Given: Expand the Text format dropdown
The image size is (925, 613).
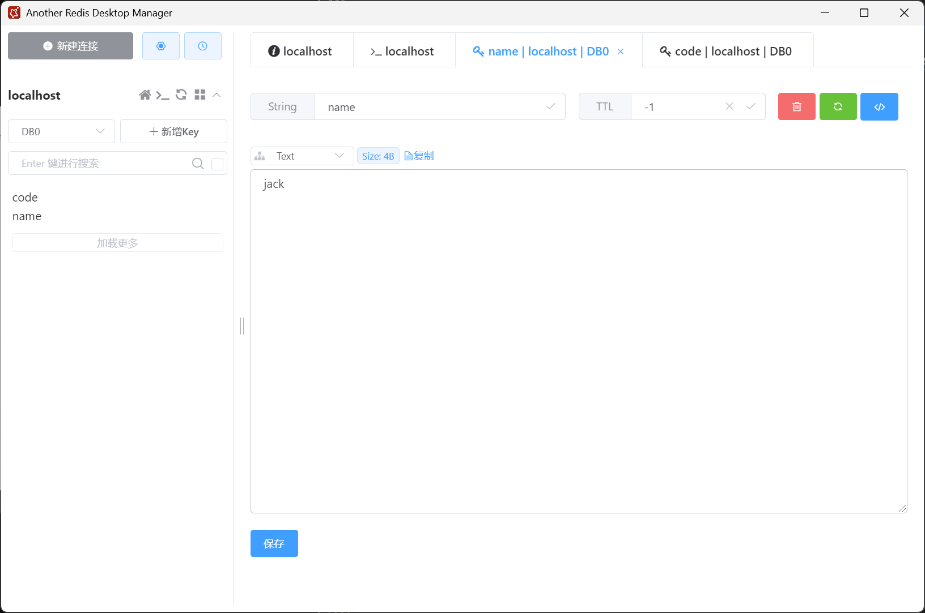Looking at the screenshot, I should [x=302, y=156].
